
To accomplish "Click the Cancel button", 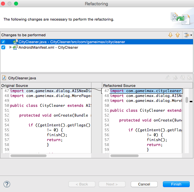I will 144,184.
